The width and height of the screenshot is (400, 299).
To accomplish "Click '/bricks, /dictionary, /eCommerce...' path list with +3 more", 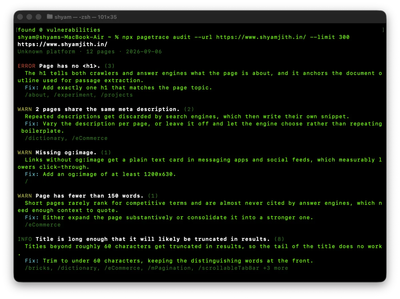I will (x=156, y=268).
